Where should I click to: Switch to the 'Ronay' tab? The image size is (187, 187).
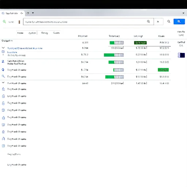(x=45, y=33)
